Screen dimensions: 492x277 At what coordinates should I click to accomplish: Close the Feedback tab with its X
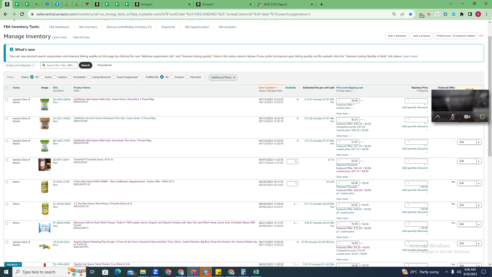click(19, 264)
